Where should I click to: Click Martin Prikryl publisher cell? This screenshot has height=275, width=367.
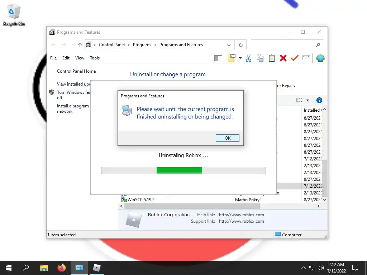[x=248, y=200]
